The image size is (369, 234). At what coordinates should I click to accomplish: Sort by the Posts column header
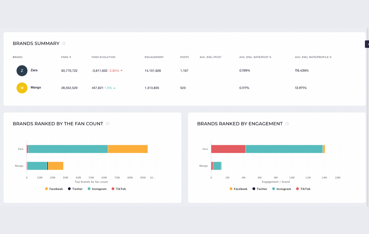coord(184,57)
